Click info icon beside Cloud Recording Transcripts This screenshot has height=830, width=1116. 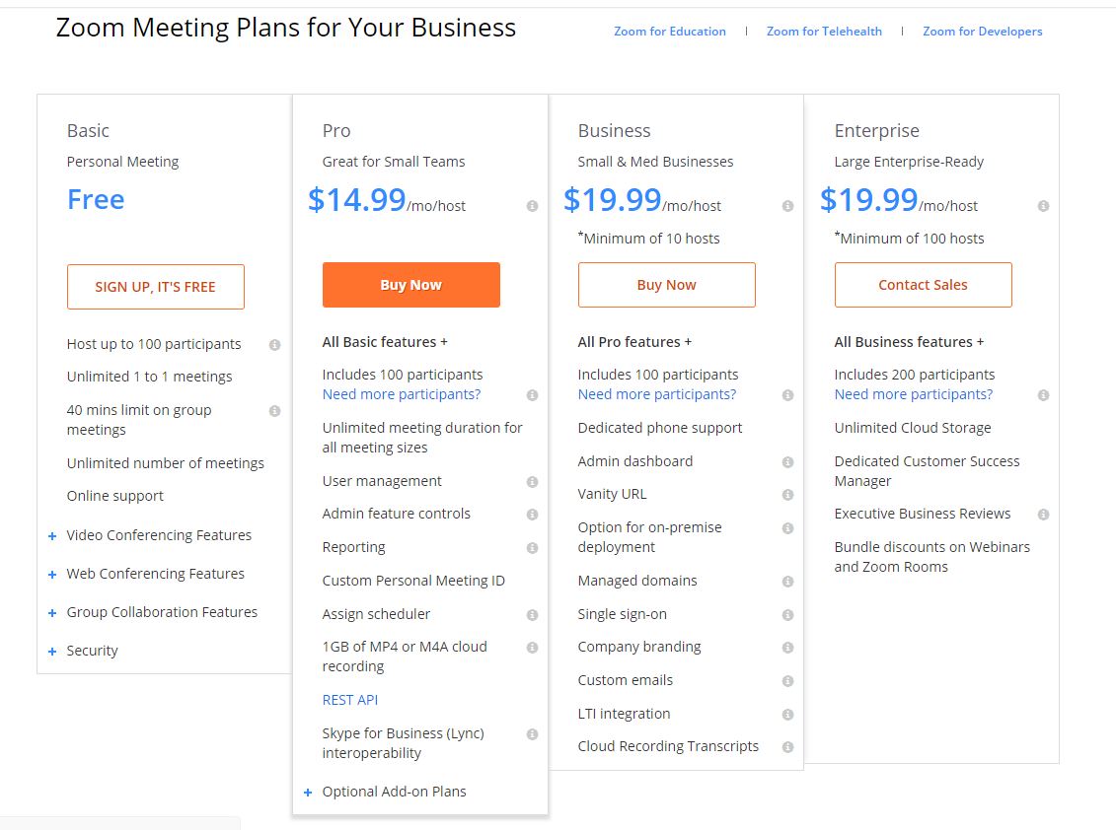coord(787,747)
